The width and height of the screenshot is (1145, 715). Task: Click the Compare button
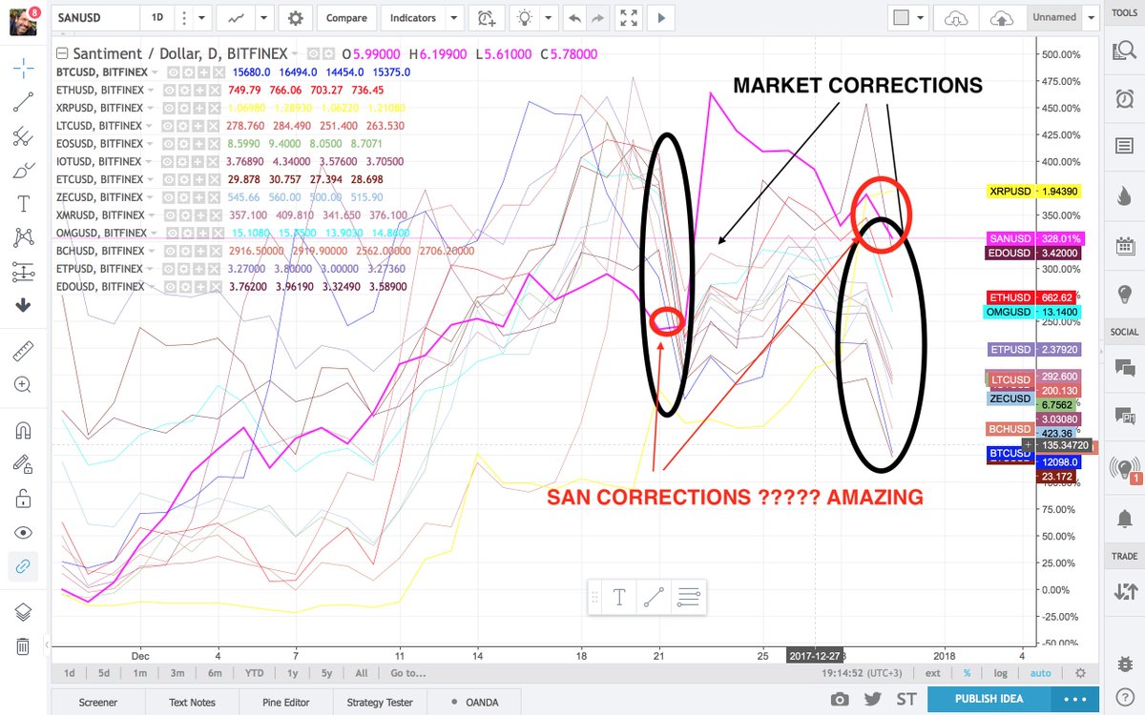tap(346, 18)
